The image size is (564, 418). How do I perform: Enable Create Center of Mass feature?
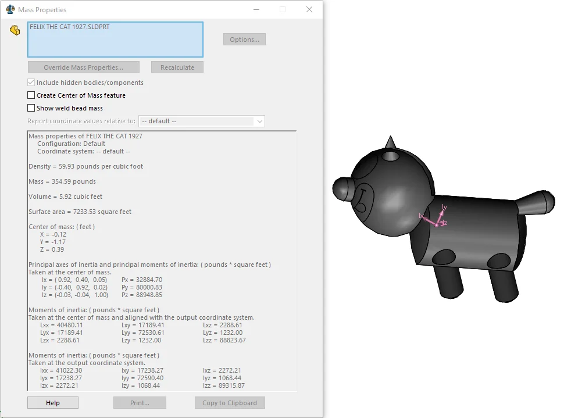(31, 95)
